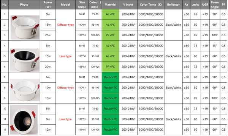The width and height of the screenshot is (228, 136).
Task: Select the "95-100" cutout cell in row 2
Action: tap(95, 25)
